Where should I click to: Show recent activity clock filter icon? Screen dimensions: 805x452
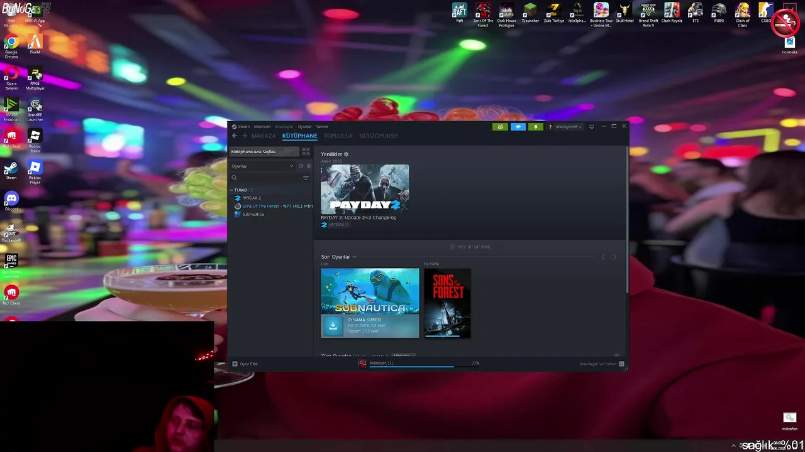pos(301,166)
